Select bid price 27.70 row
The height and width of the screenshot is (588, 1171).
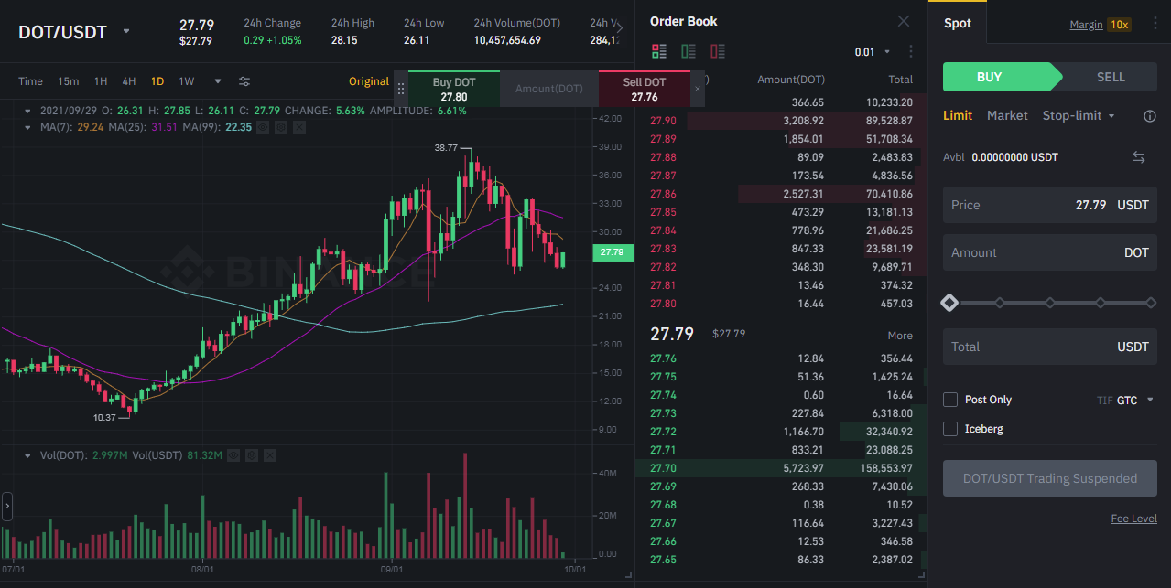(781, 468)
